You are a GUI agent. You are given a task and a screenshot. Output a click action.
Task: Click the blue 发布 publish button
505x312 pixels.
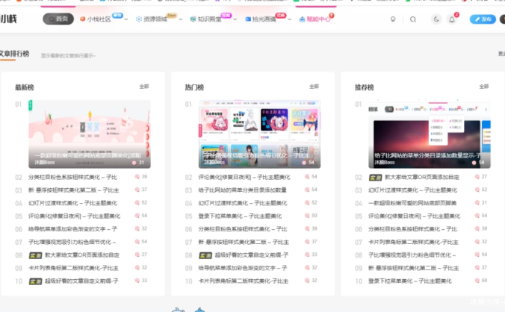point(483,19)
